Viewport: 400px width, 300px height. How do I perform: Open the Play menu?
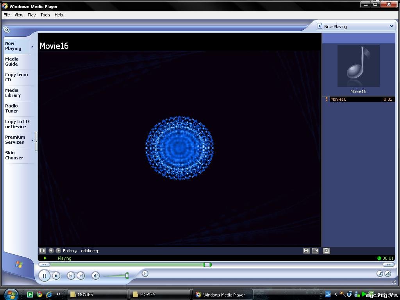tap(32, 15)
